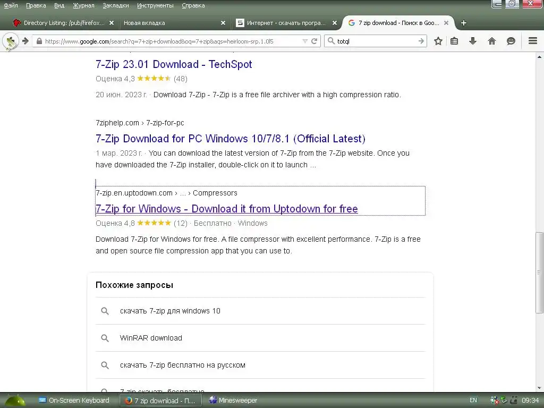Close the 7 zip download tab
Screen dimensions: 544x408
click(x=446, y=23)
